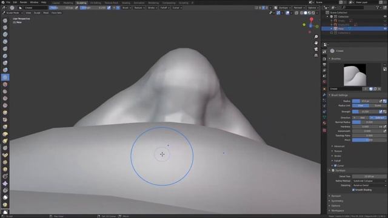Hide the Nose object via eye icon
This screenshot has width=388, height=218.
coord(385,28)
